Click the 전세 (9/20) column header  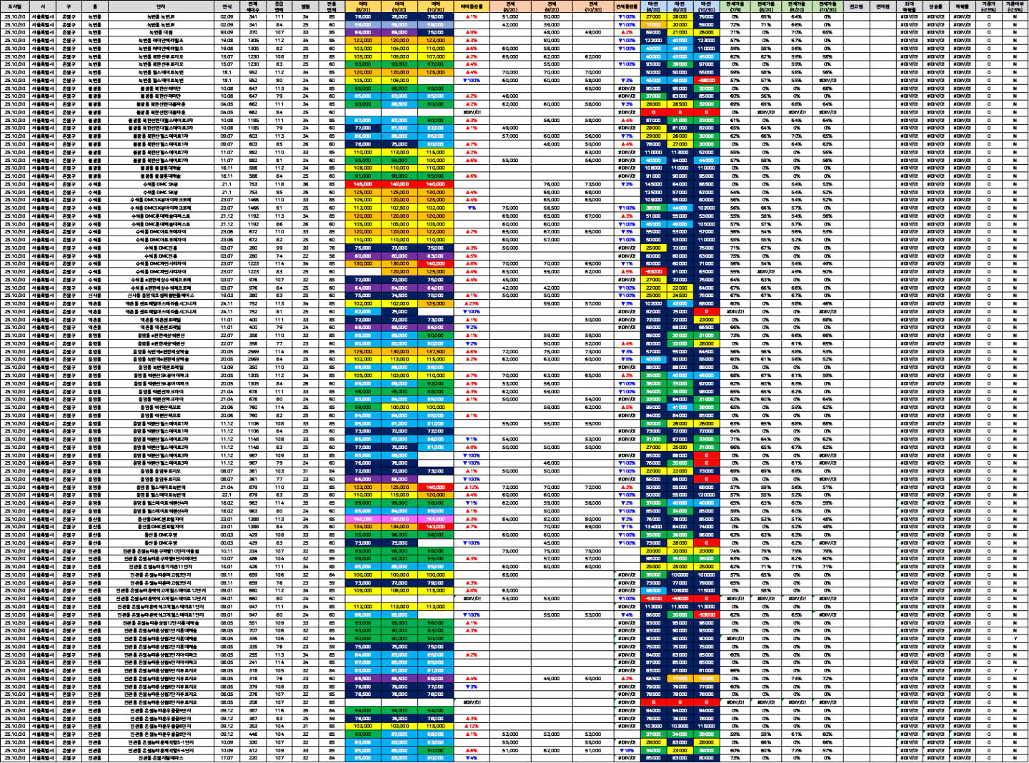click(552, 6)
